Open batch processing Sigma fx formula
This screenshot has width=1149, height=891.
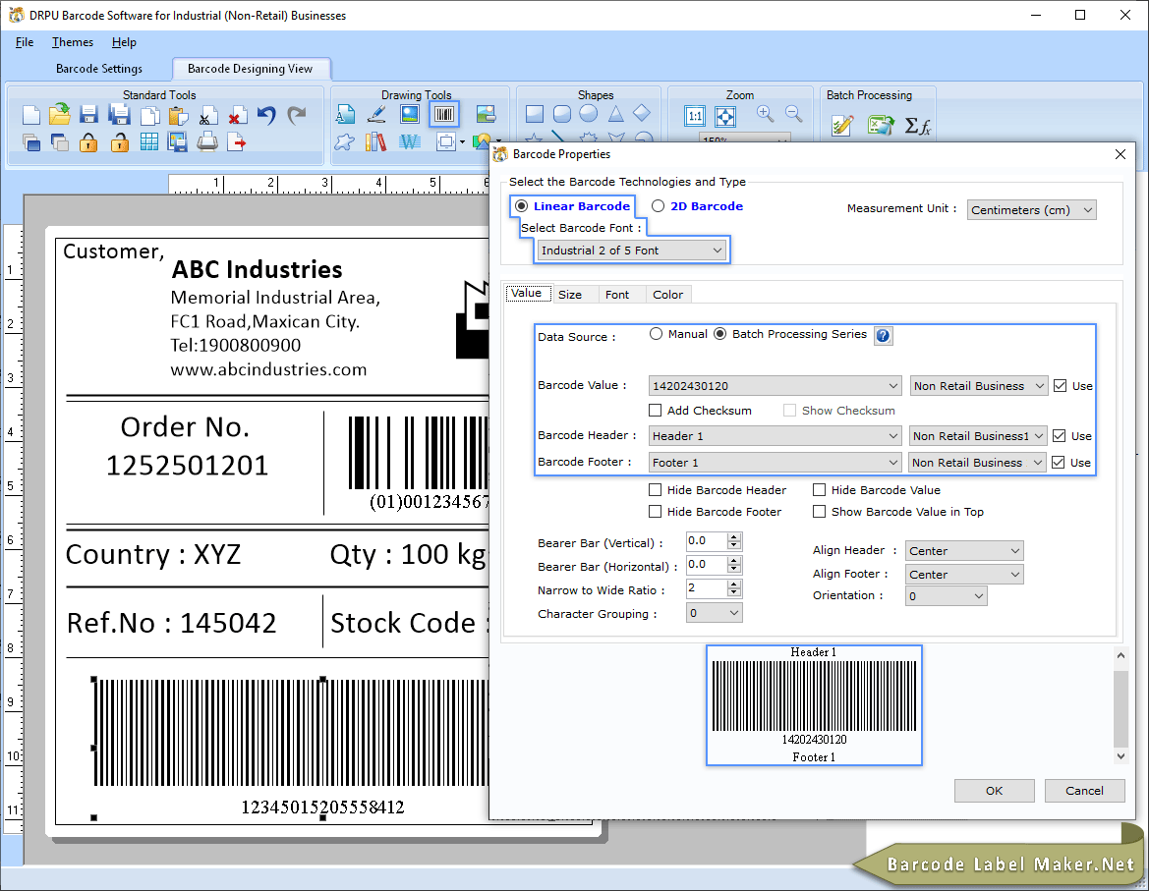pos(917,126)
